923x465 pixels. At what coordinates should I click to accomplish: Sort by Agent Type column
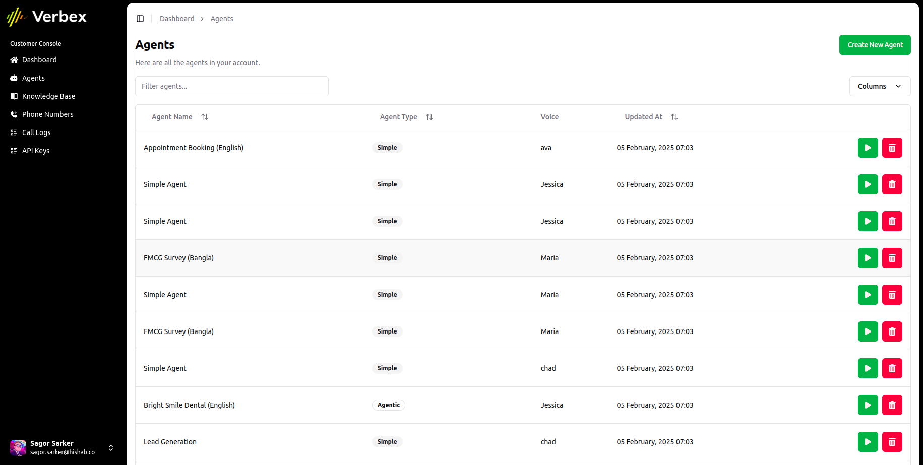tap(406, 117)
